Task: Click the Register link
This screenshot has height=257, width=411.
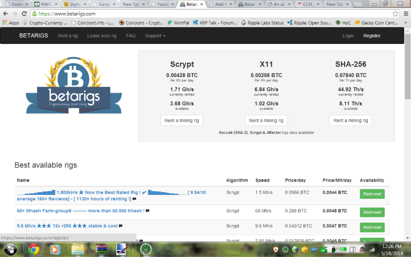Action: pos(372,36)
